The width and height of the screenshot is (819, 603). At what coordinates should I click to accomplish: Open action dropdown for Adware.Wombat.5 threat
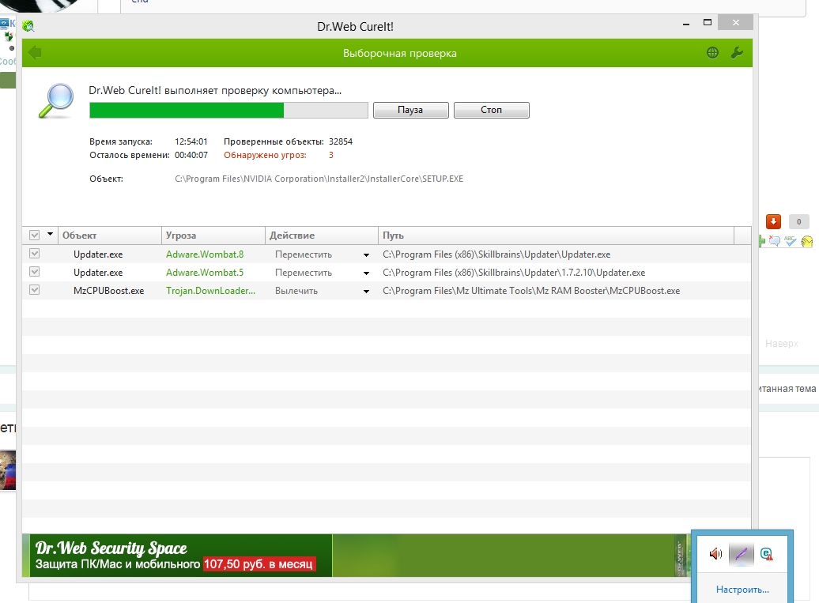pyautogui.click(x=366, y=273)
